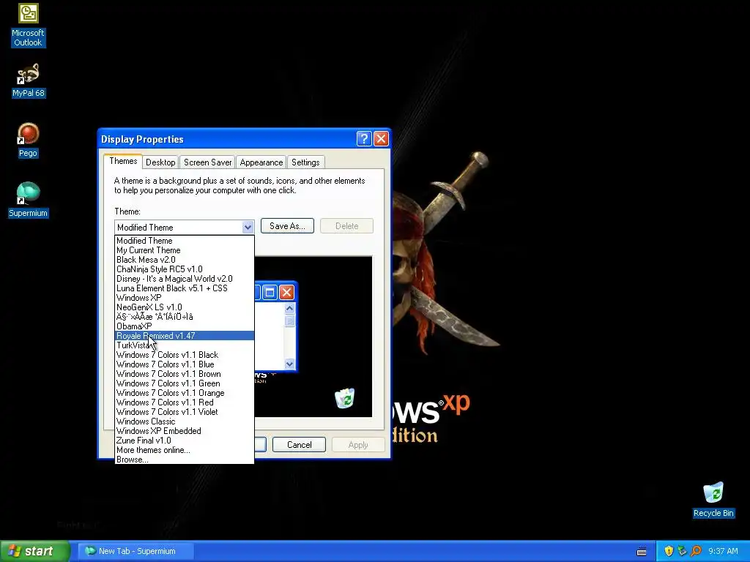Select Windows 7 Colors v1.1 Green

(184, 383)
